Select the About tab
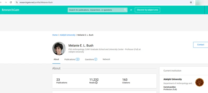 [x=56, y=59]
